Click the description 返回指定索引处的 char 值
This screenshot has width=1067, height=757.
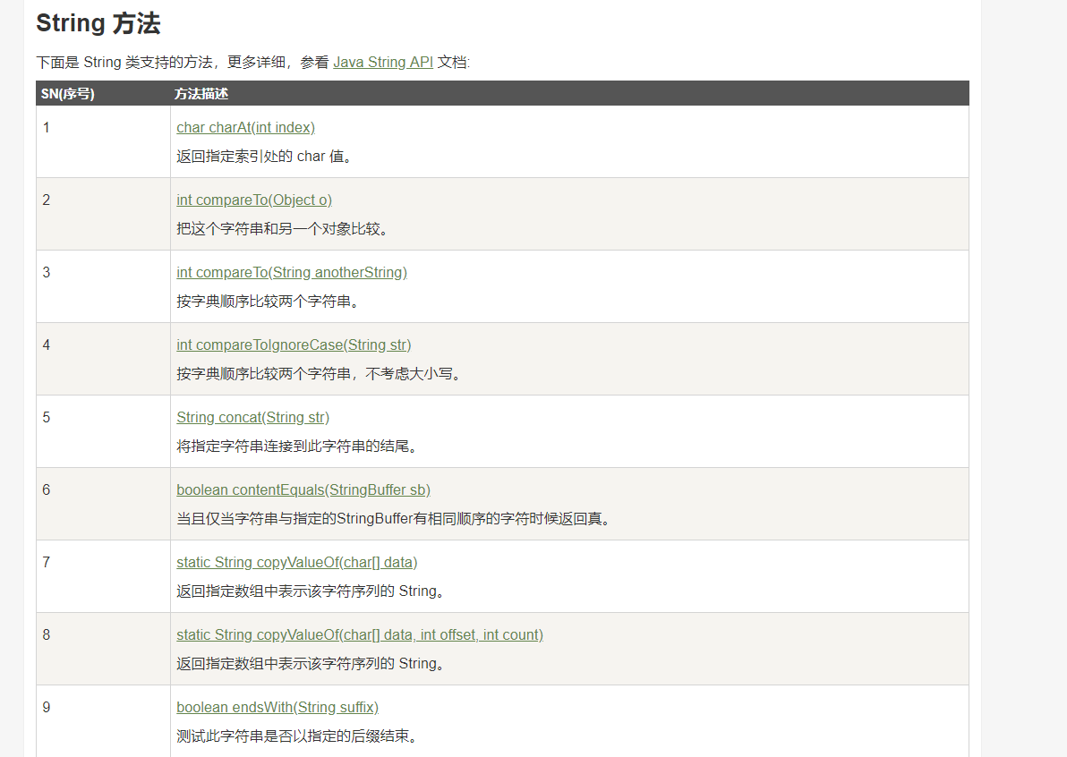(x=265, y=157)
